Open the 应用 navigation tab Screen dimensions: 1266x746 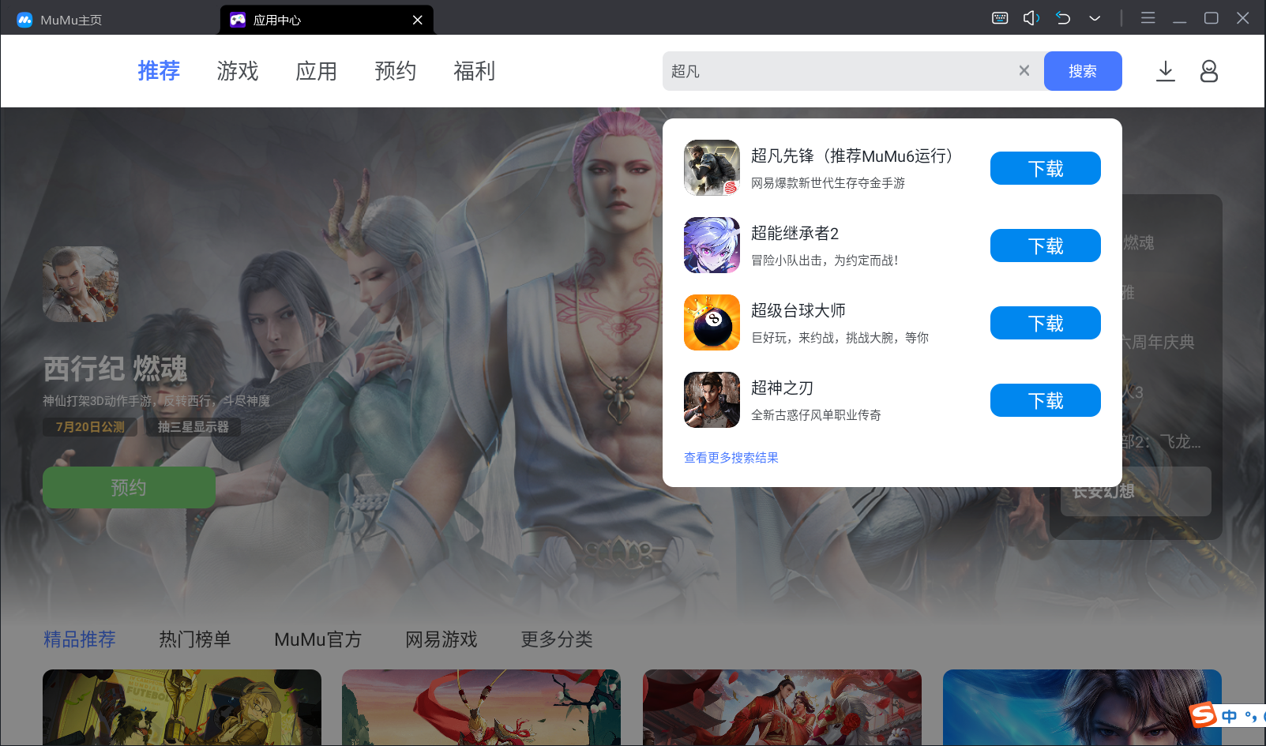click(x=317, y=71)
